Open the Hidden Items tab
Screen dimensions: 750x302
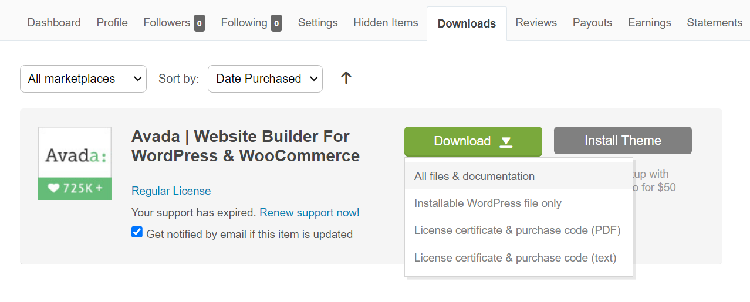click(386, 23)
